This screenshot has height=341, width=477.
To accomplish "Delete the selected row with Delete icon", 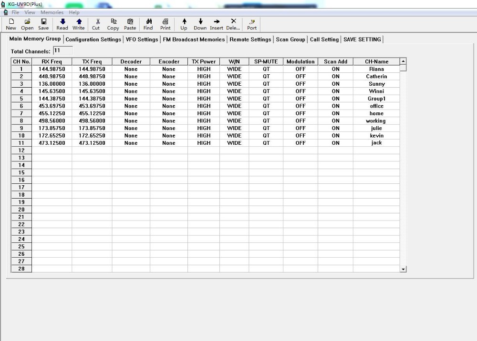I will click(233, 24).
